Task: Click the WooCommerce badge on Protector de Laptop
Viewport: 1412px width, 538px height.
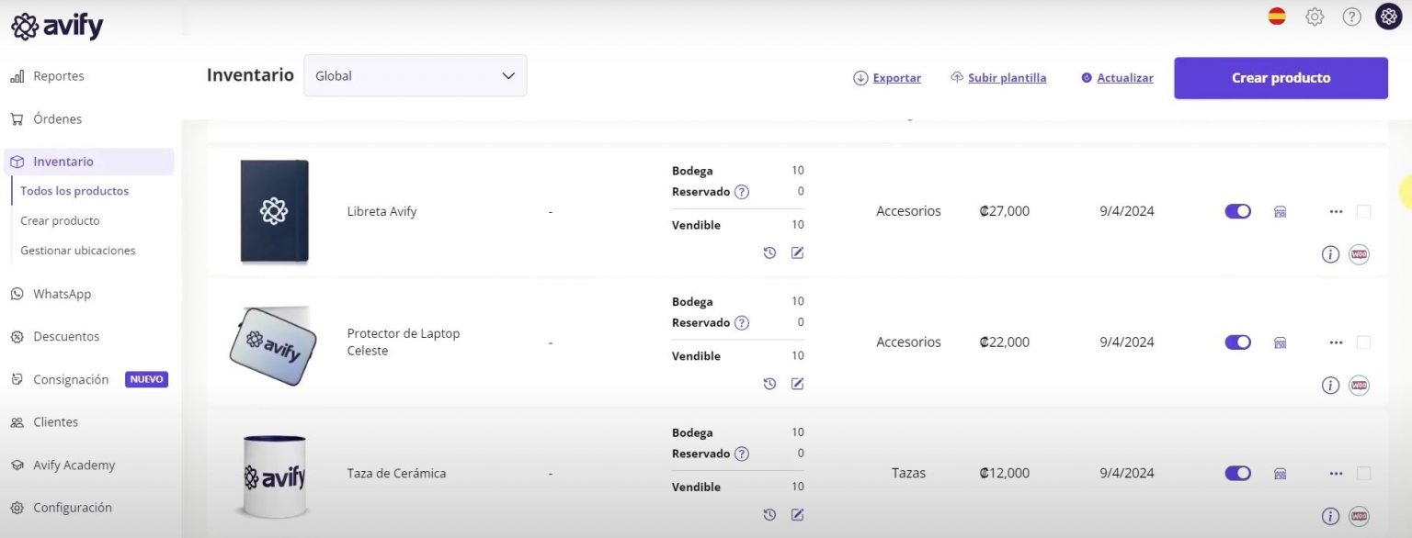Action: [1361, 385]
